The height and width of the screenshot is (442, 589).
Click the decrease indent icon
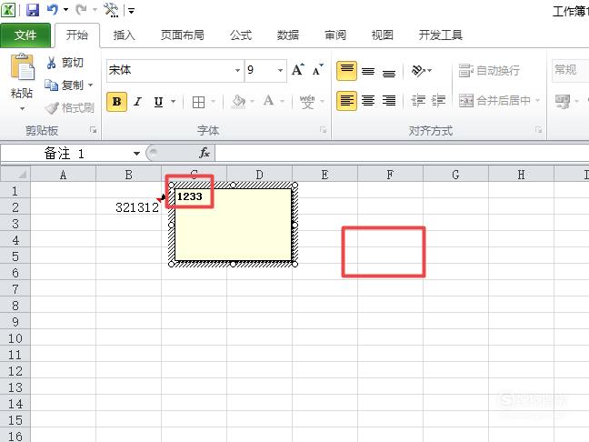click(x=418, y=101)
